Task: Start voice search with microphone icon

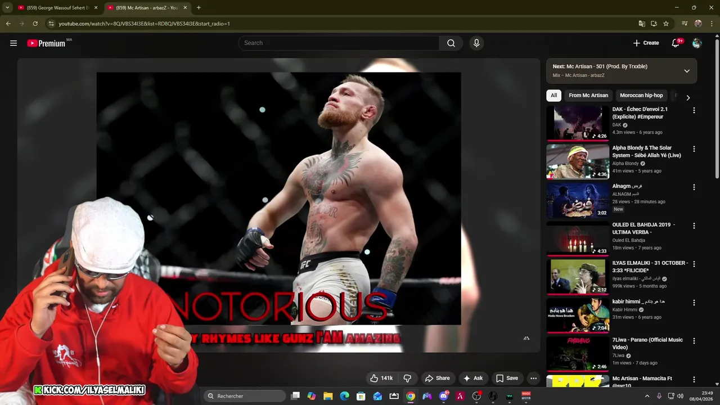Action: (x=476, y=43)
